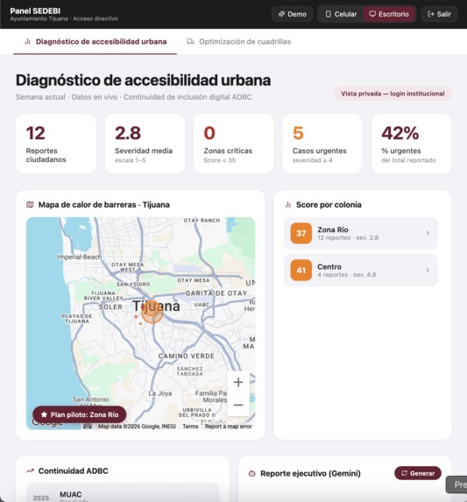Click the trend icon beside Continuidad ADBC
Viewport: 467px width, 502px height.
coord(30,471)
